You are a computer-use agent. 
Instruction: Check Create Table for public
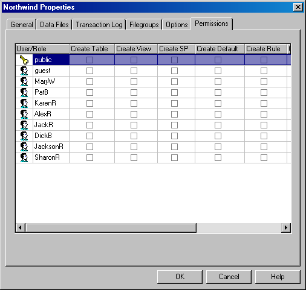pos(90,60)
